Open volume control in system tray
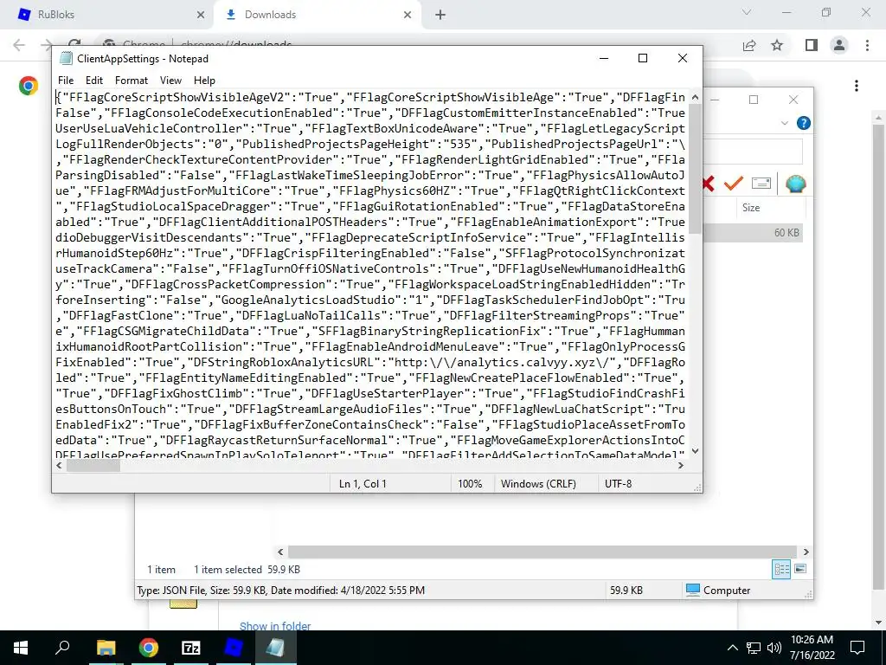Screen dimensions: 886x665 [x=774, y=648]
